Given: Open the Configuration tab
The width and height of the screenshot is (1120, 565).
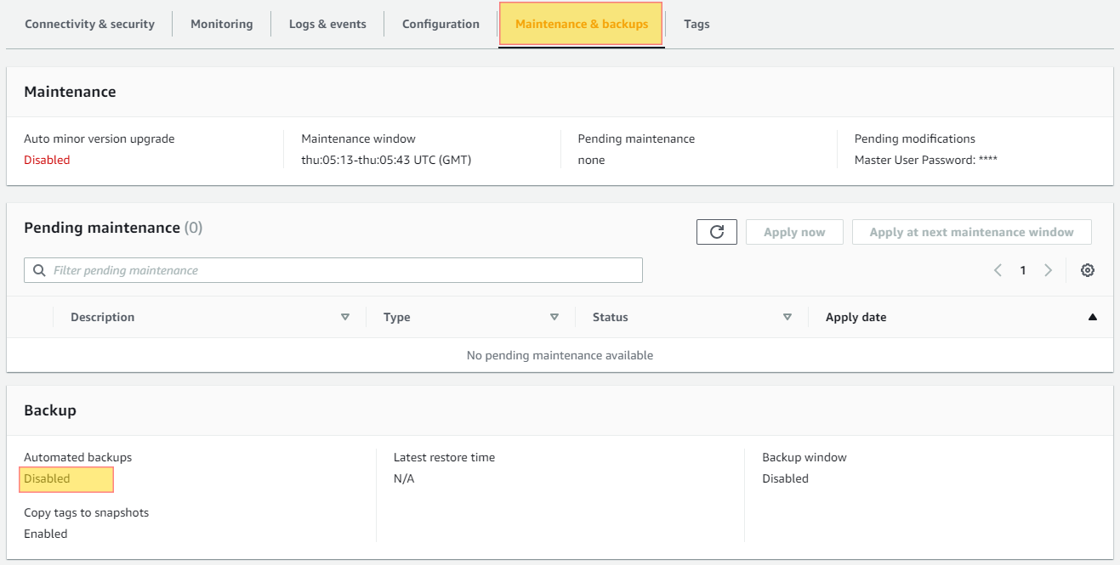Looking at the screenshot, I should [441, 24].
